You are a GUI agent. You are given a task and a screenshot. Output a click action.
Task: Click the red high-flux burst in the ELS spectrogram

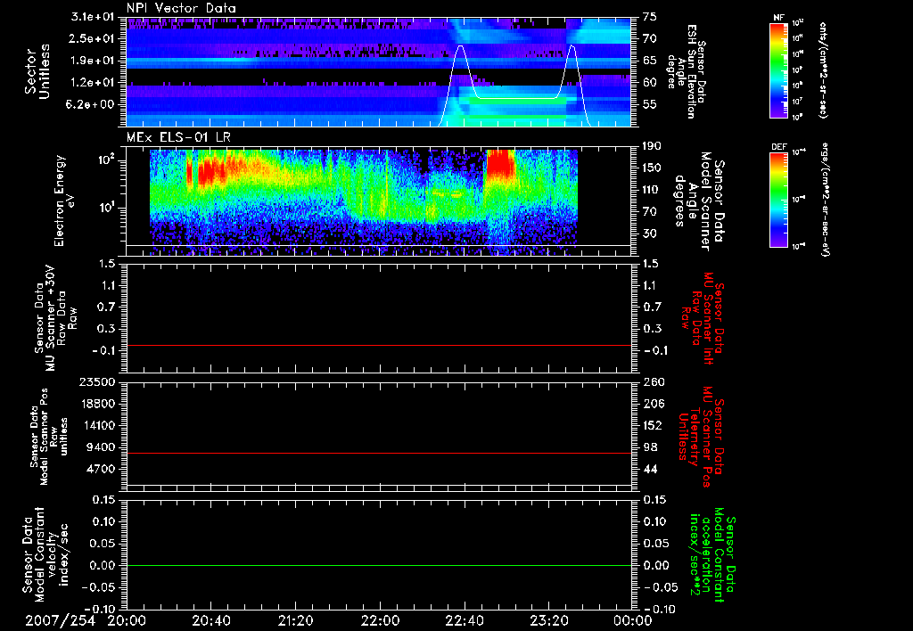[x=499, y=164]
